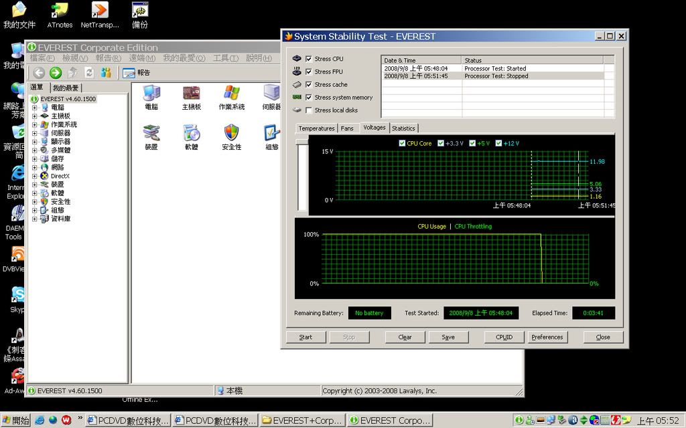Enable the Stress local disks checkbox

coord(309,110)
